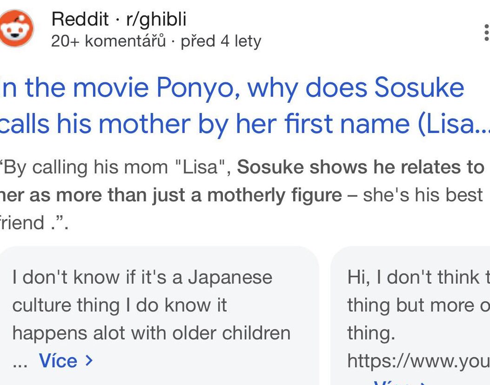This screenshot has width=490, height=385.
Task: Click the Reddit logo icon
Action: coord(17,29)
